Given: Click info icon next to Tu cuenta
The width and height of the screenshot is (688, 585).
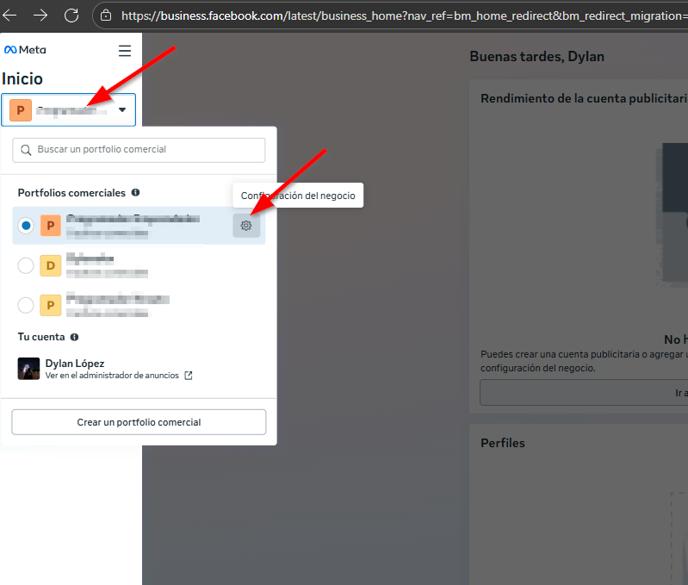Looking at the screenshot, I should [75, 337].
